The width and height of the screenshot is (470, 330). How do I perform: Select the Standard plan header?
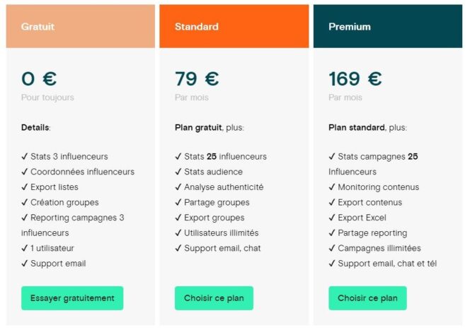(234, 27)
